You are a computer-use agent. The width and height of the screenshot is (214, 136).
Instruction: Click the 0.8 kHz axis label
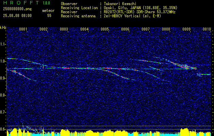[3, 95]
